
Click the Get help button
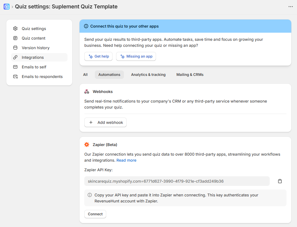(x=98, y=56)
